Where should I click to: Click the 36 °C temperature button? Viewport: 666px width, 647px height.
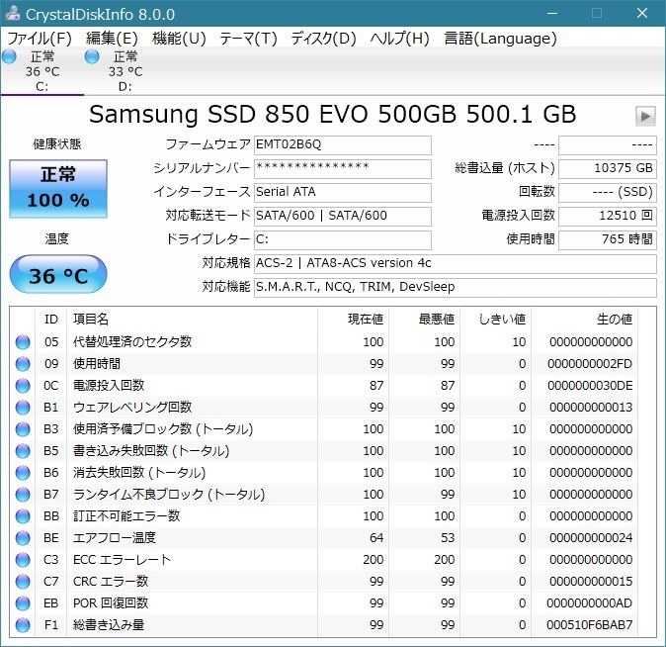pyautogui.click(x=58, y=274)
